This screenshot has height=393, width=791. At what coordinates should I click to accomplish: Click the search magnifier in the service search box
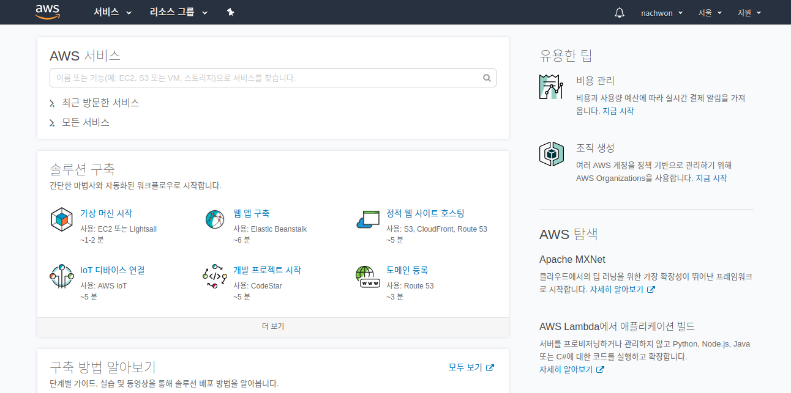tap(487, 78)
